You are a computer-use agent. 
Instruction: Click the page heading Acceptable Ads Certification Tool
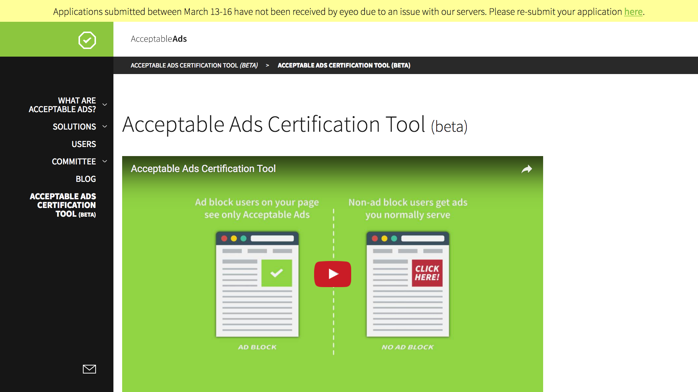(295, 124)
